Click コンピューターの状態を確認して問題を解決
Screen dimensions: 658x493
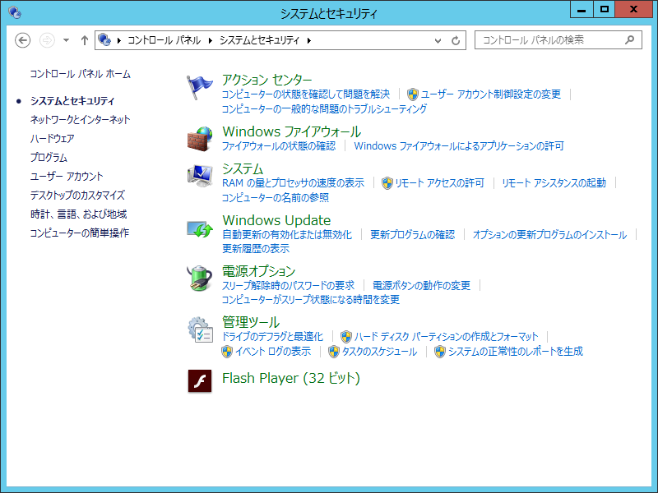click(305, 94)
